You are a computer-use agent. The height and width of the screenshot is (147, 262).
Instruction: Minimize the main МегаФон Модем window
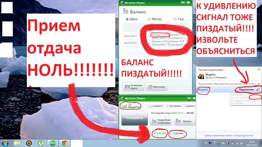click(x=189, y=98)
